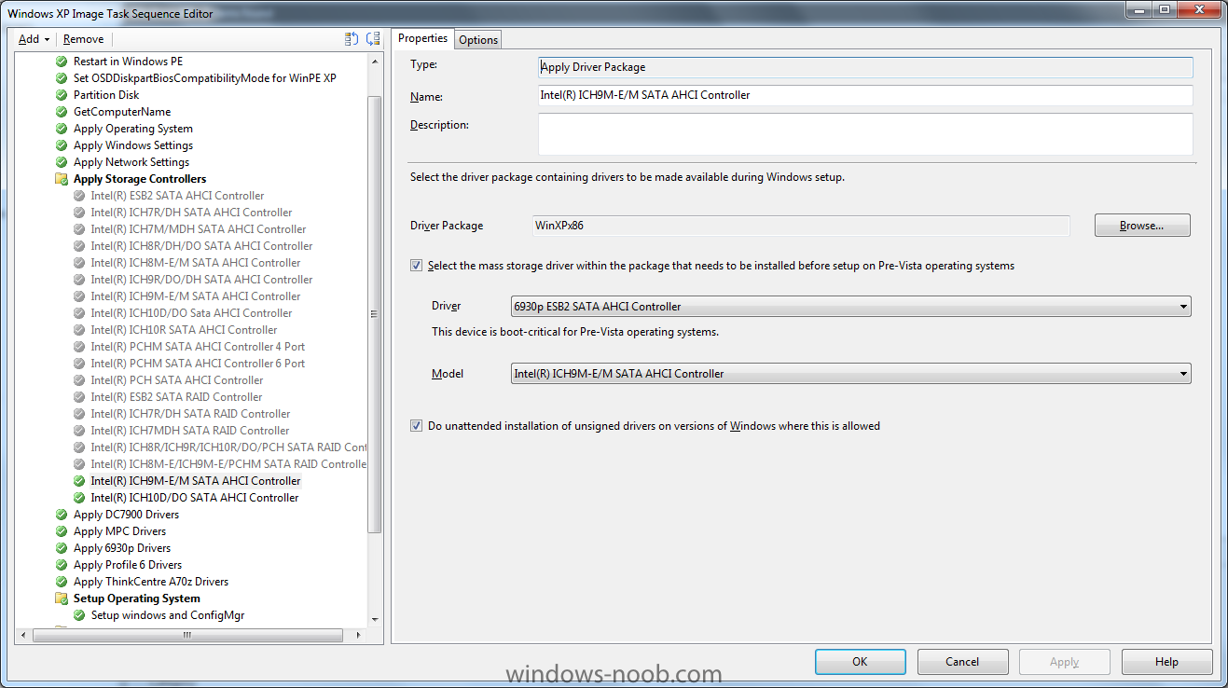Confirm changes with the OK button
The image size is (1228, 688).
[x=860, y=662]
